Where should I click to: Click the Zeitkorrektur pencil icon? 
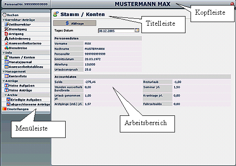tap(6, 24)
